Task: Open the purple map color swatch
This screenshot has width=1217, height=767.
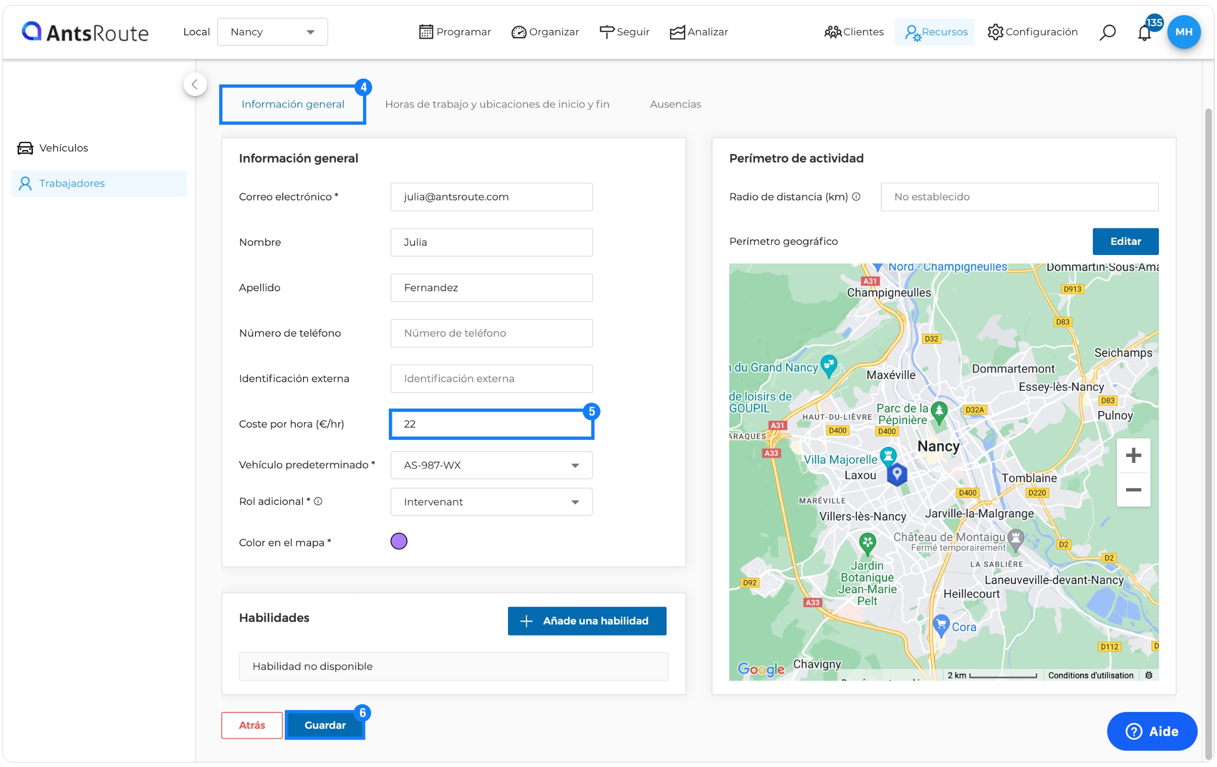Action: (x=399, y=542)
